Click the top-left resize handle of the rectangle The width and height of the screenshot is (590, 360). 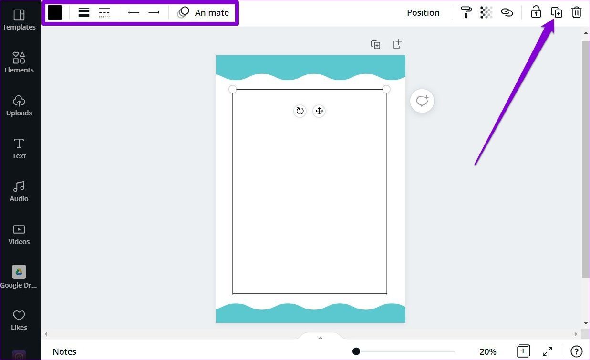233,89
